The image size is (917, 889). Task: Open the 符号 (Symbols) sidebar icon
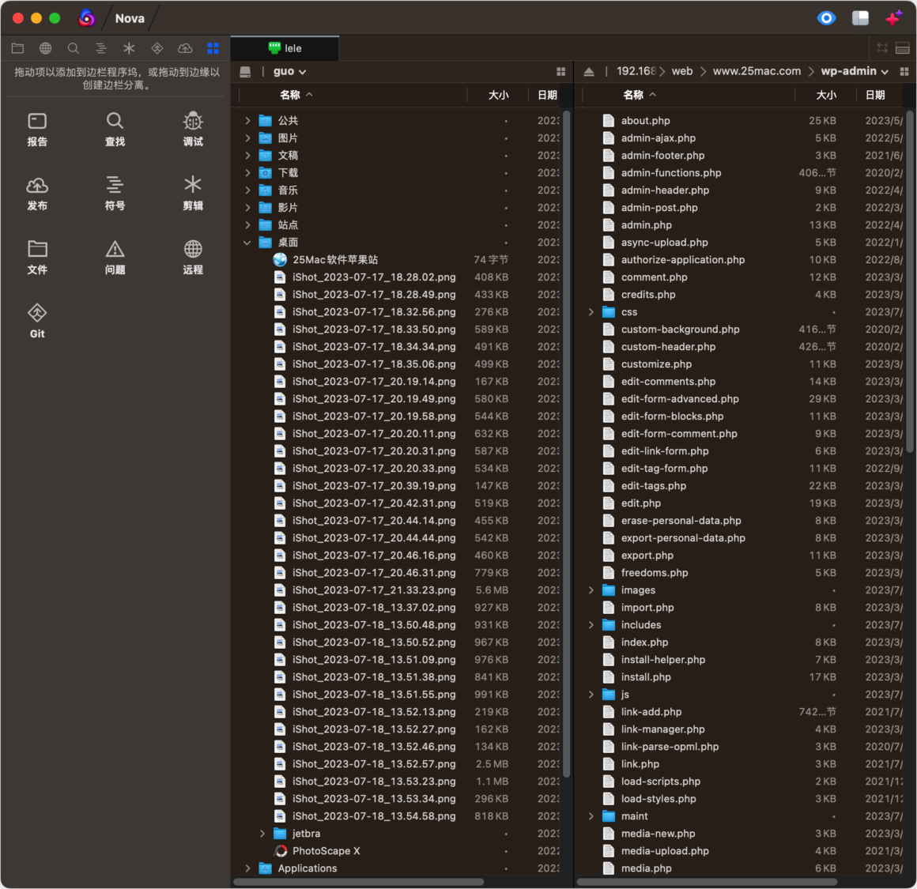(115, 194)
